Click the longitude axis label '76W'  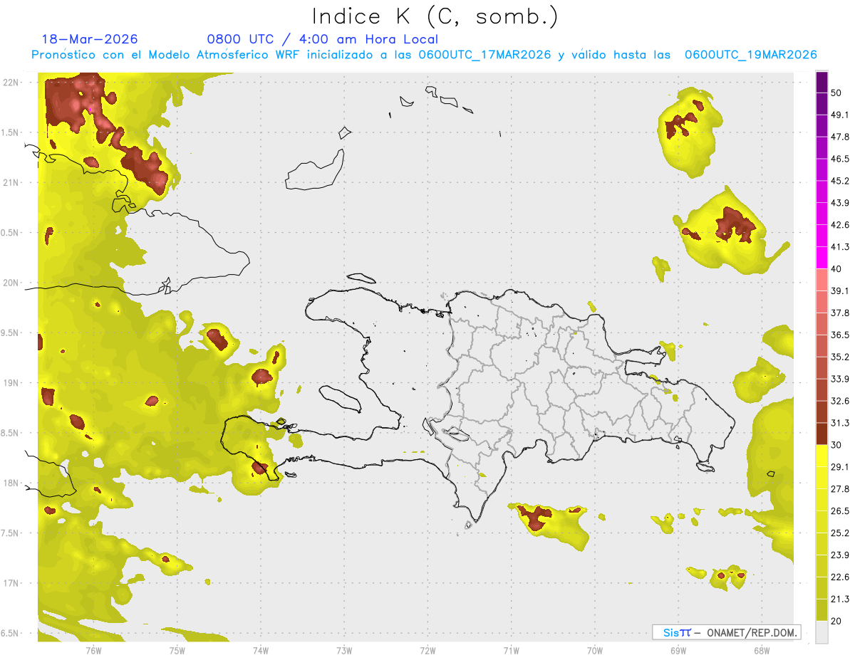tap(93, 650)
